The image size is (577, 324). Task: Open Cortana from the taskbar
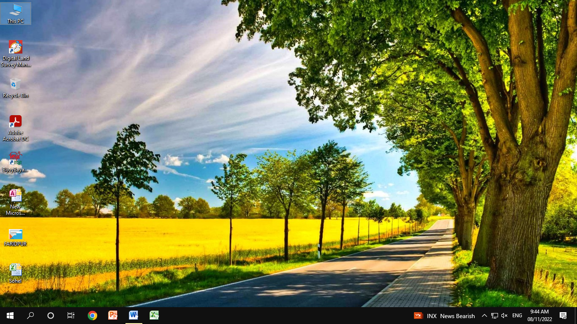pyautogui.click(x=51, y=316)
